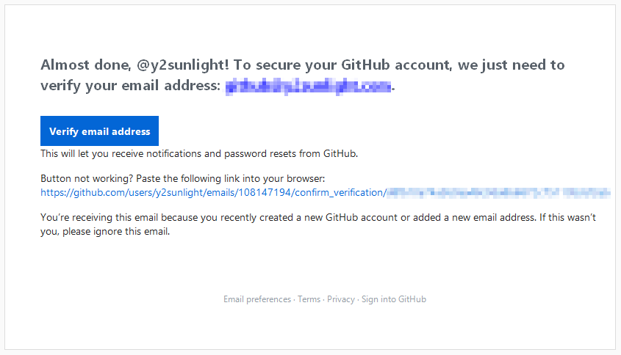Open Email preferences footer link
621x355 pixels.
click(x=257, y=299)
